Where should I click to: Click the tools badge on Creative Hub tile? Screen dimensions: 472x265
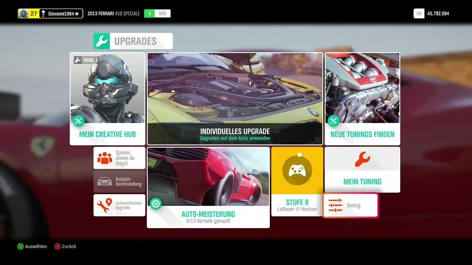tap(79, 121)
